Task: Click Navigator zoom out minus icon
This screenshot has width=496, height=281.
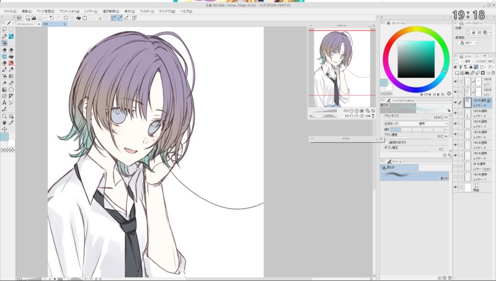Action: 352,111
